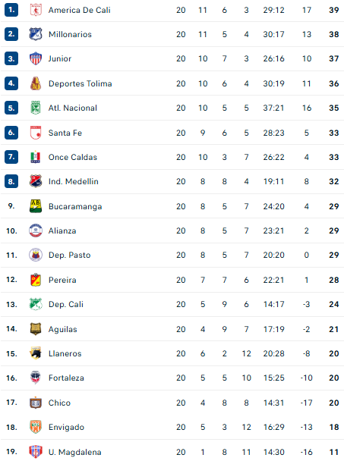Click the Ind. Medellin club badge

coord(36,181)
